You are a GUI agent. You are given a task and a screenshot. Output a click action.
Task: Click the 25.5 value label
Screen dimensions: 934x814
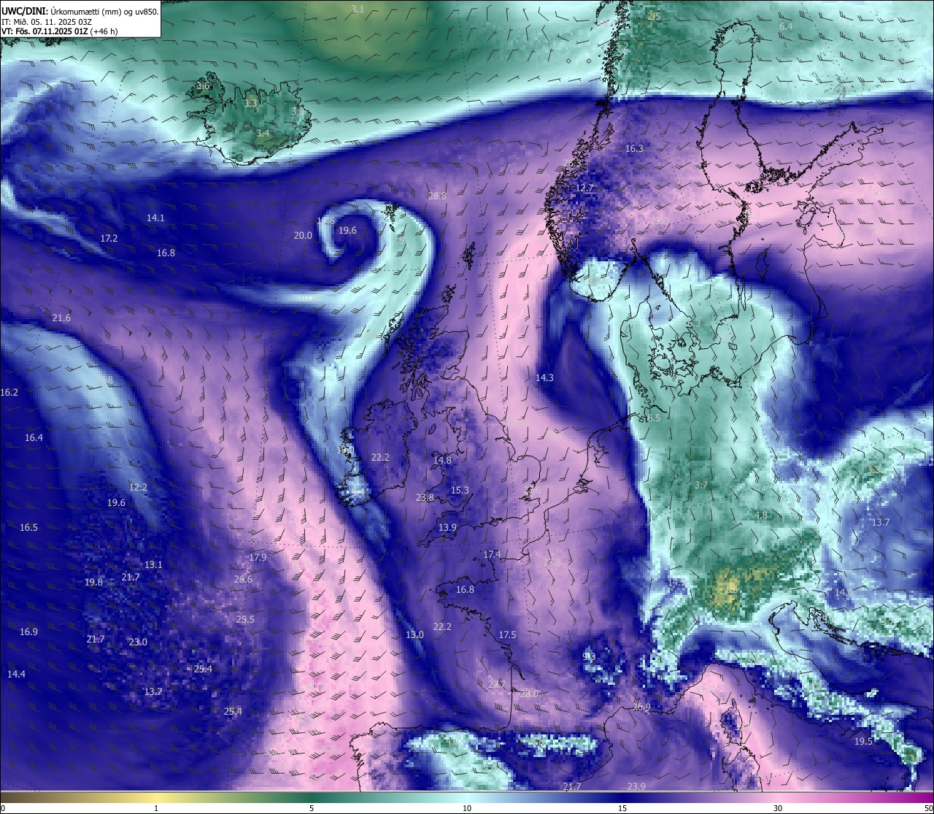tap(245, 620)
